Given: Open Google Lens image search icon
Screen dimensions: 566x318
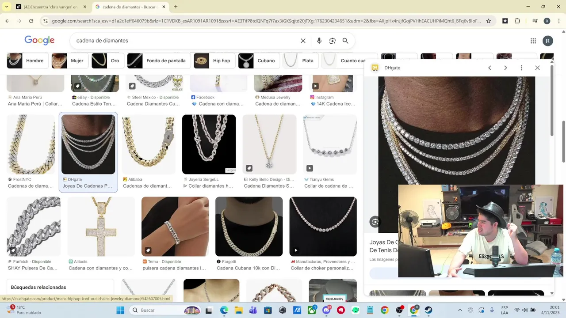Looking at the screenshot, I should 333,41.
